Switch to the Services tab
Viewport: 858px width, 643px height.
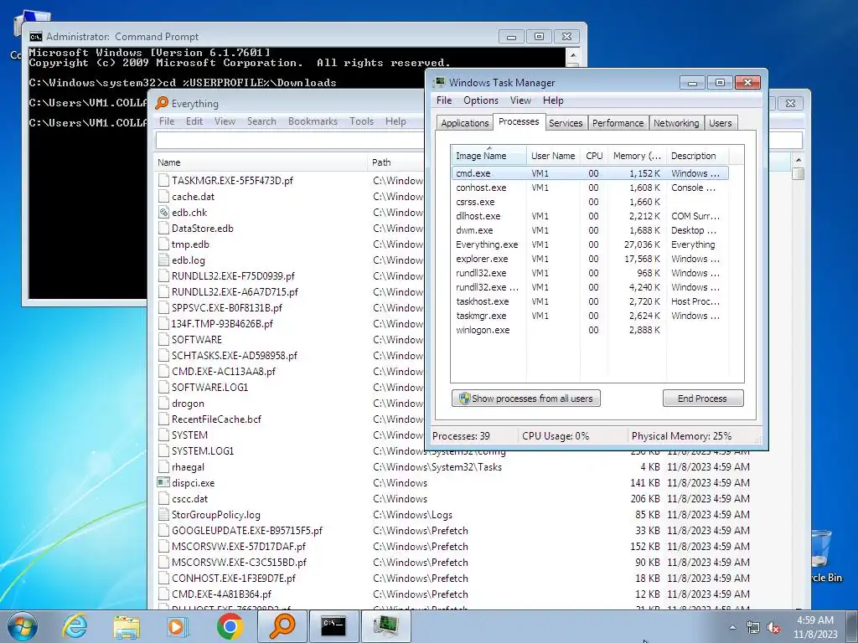pyautogui.click(x=566, y=123)
